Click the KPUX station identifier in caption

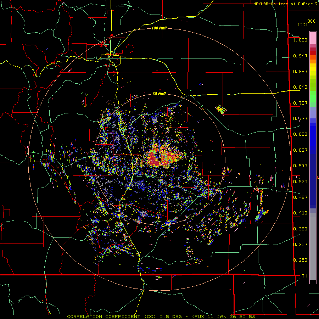pos(198,317)
